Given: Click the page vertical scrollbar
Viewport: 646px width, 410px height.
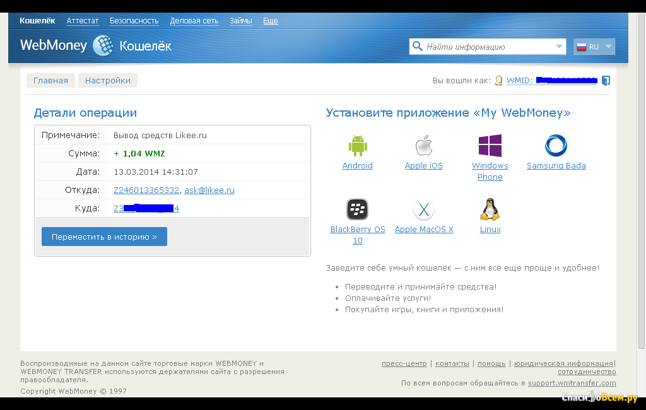Looking at the screenshot, I should pyautogui.click(x=642, y=181).
